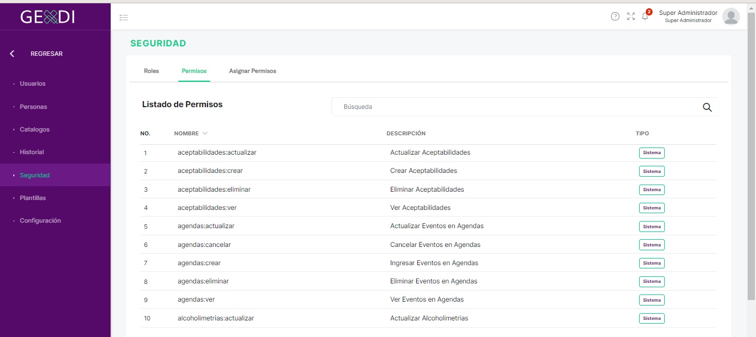Click description Actualizar Alcoholimetrias
Image resolution: width=756 pixels, height=337 pixels.
click(429, 318)
